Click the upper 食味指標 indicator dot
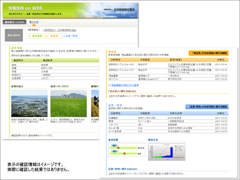This screenshot has height=180, width=240. 118,148
